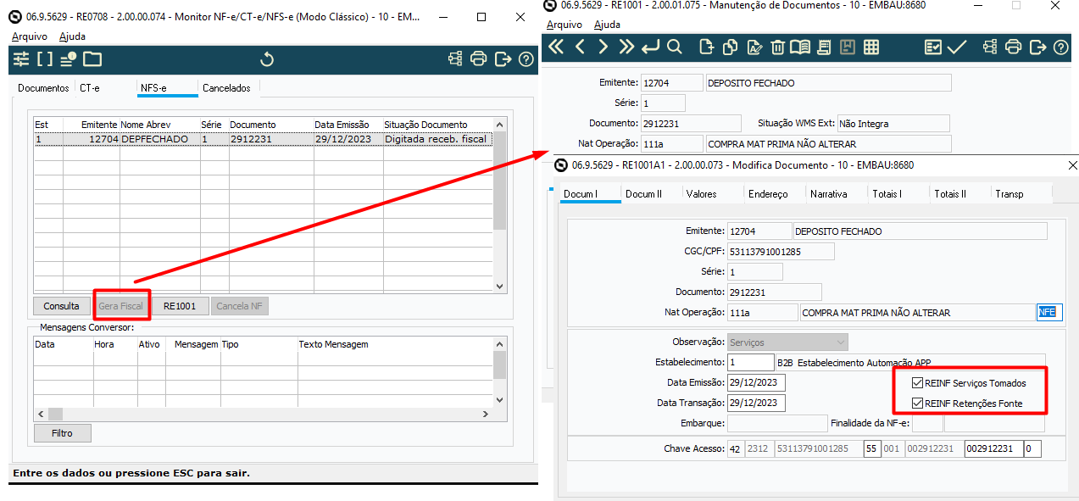Viewport: 1079px width, 501px height.
Task: Click the checkmark confirm icon in the toolbar
Action: (x=957, y=47)
